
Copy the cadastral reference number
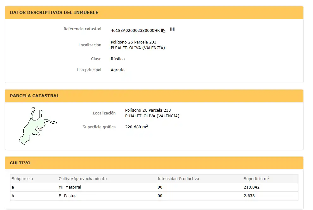pos(163,31)
